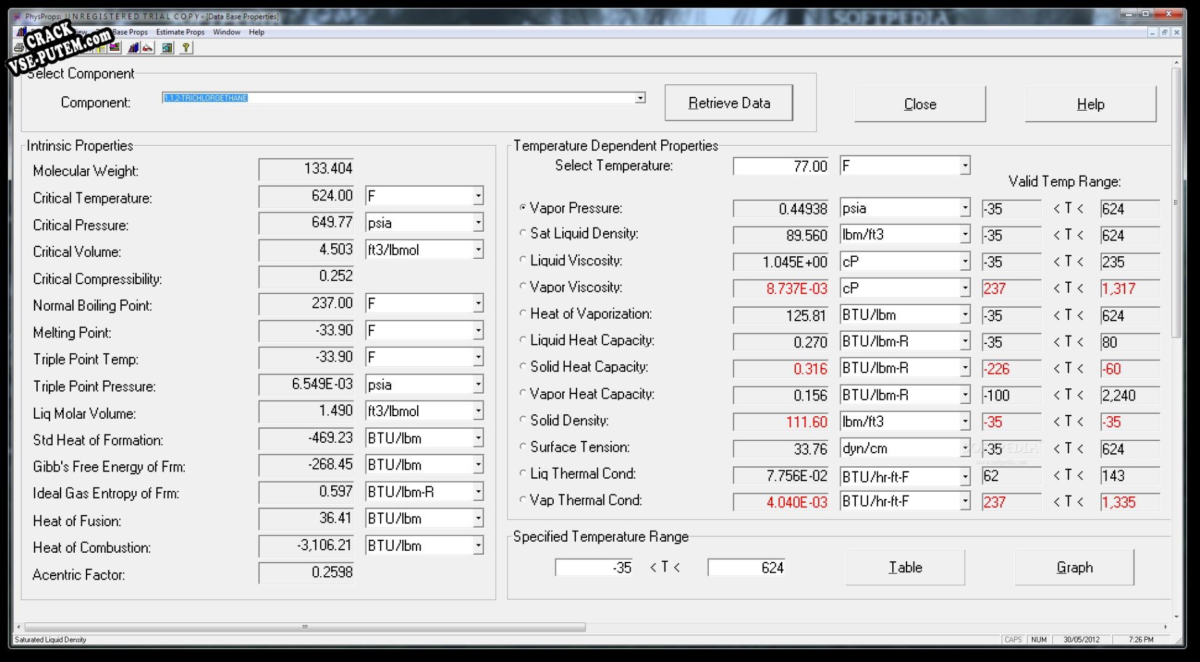Open the Estimate Props menu
The height and width of the screenshot is (662, 1200).
[x=180, y=32]
